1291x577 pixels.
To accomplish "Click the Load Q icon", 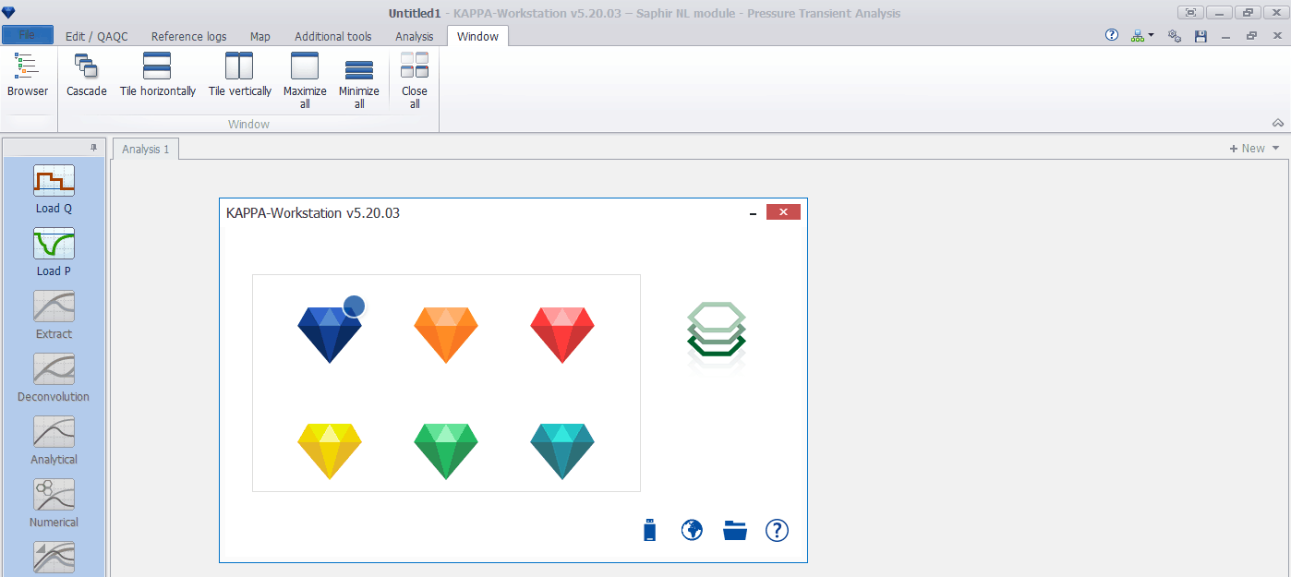I will coord(54,181).
